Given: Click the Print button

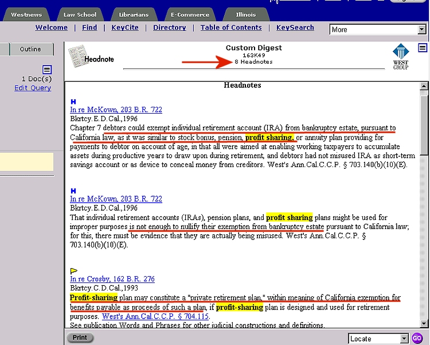Looking at the screenshot, I should (x=80, y=338).
